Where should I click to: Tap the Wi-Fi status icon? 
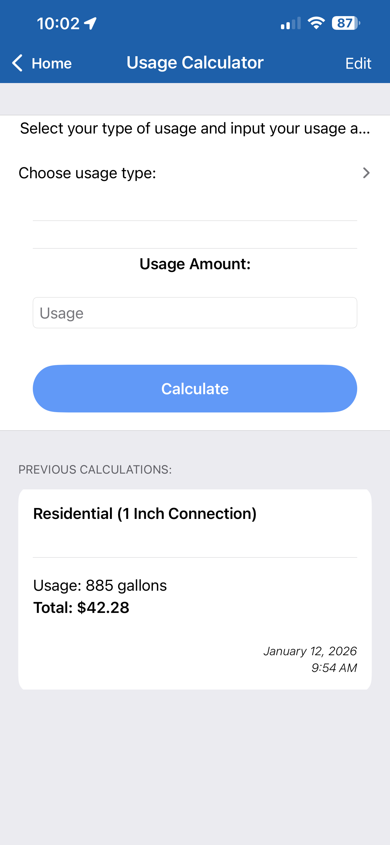click(316, 23)
